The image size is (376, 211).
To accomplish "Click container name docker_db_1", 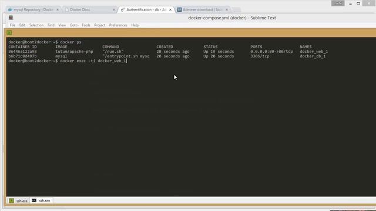I will tap(313, 56).
